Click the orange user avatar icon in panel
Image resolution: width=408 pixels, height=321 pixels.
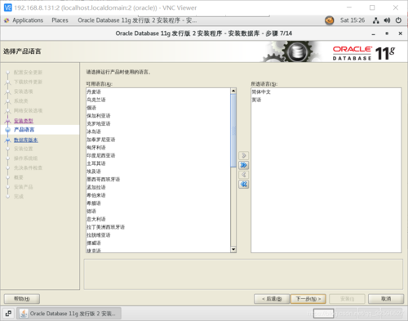click(x=330, y=20)
